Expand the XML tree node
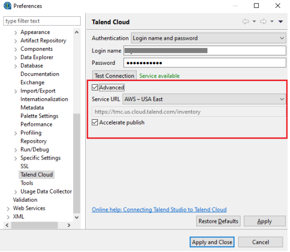Screen dimensions: 290x252 (x=8, y=217)
